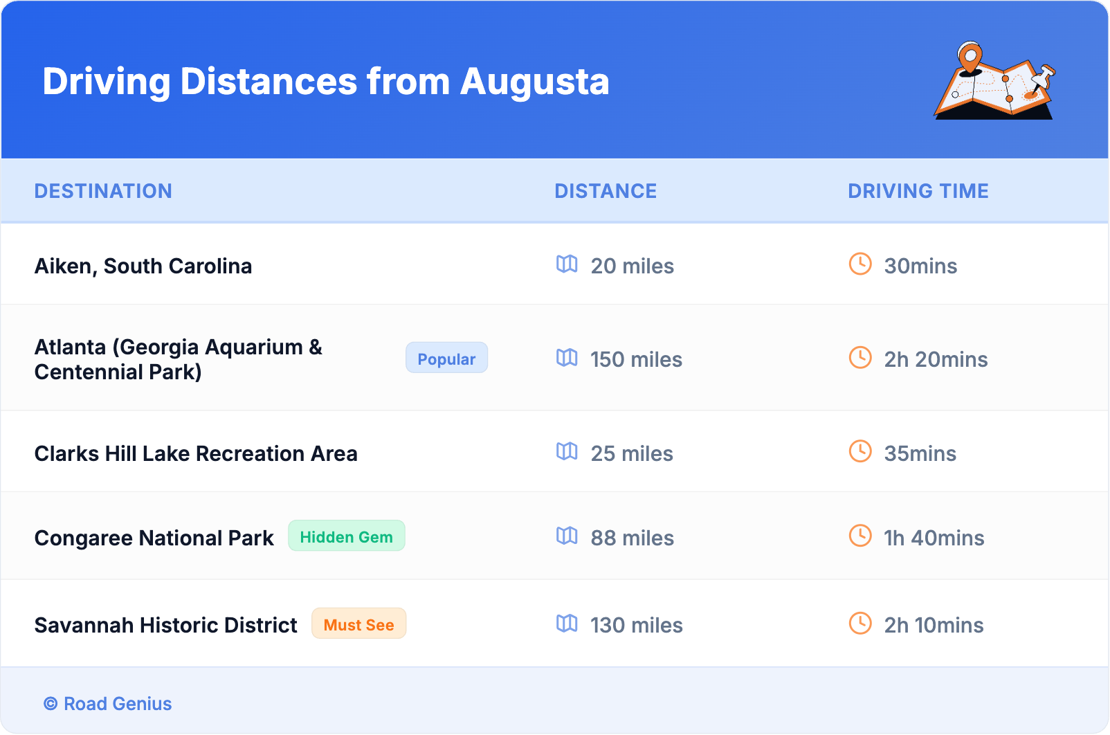Select Aiken, South Carolina destination
The width and height of the screenshot is (1110, 735).
(x=143, y=266)
